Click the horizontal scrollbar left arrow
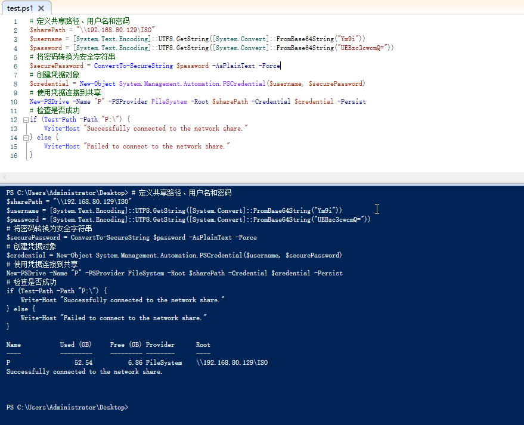Viewport: 524px width, 425px height. [5, 177]
